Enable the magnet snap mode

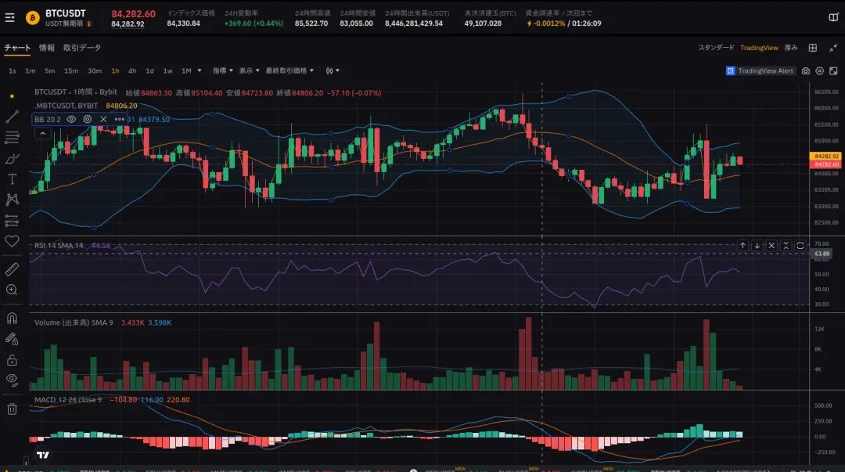coord(12,318)
